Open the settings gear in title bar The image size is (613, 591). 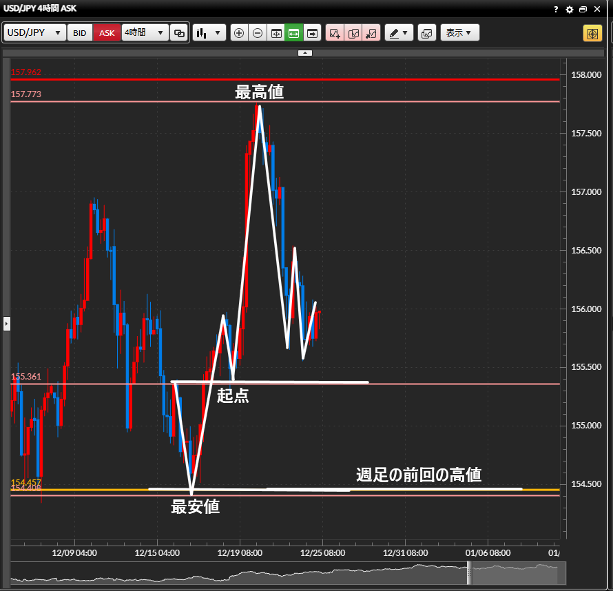[569, 10]
